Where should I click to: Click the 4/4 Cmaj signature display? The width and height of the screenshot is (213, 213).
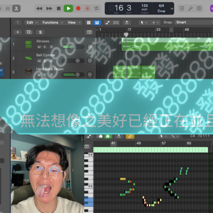(x=161, y=8)
